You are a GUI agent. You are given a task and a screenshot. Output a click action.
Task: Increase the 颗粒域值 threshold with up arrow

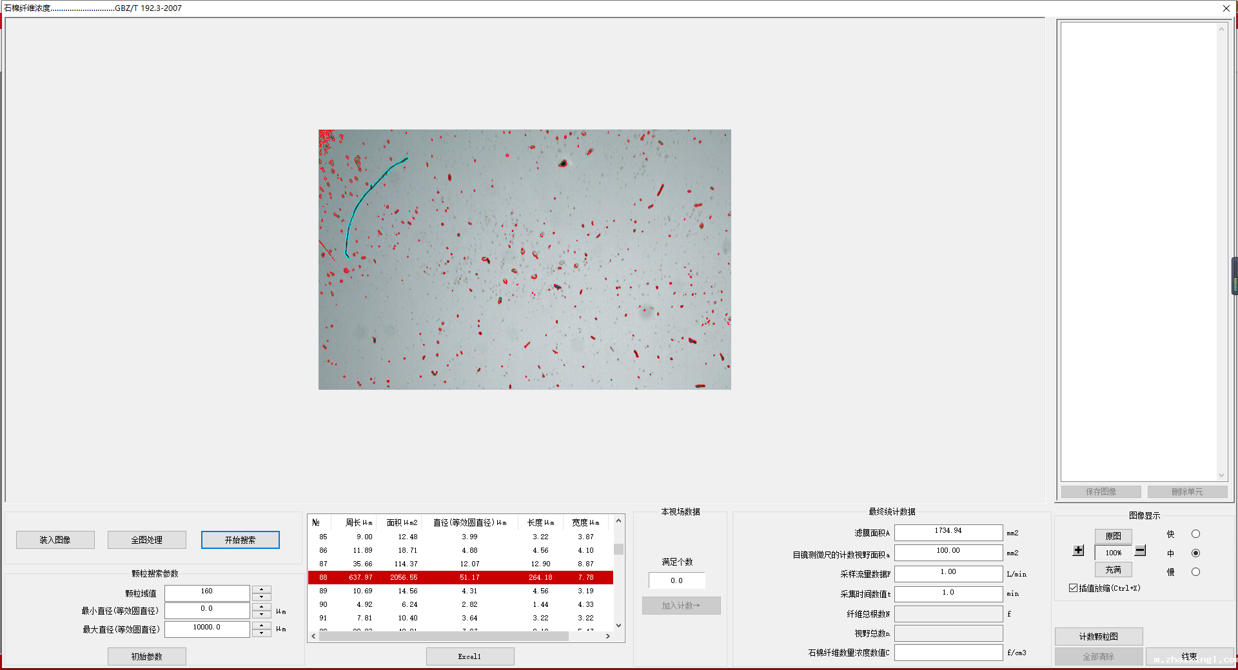pos(261,589)
